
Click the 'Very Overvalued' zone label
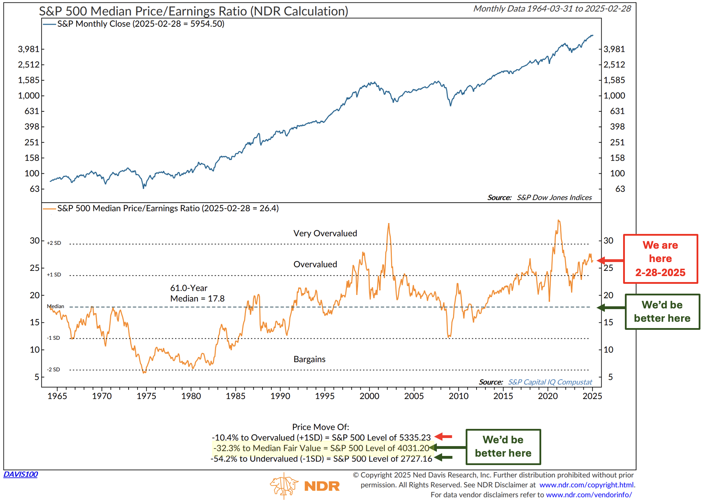(325, 233)
